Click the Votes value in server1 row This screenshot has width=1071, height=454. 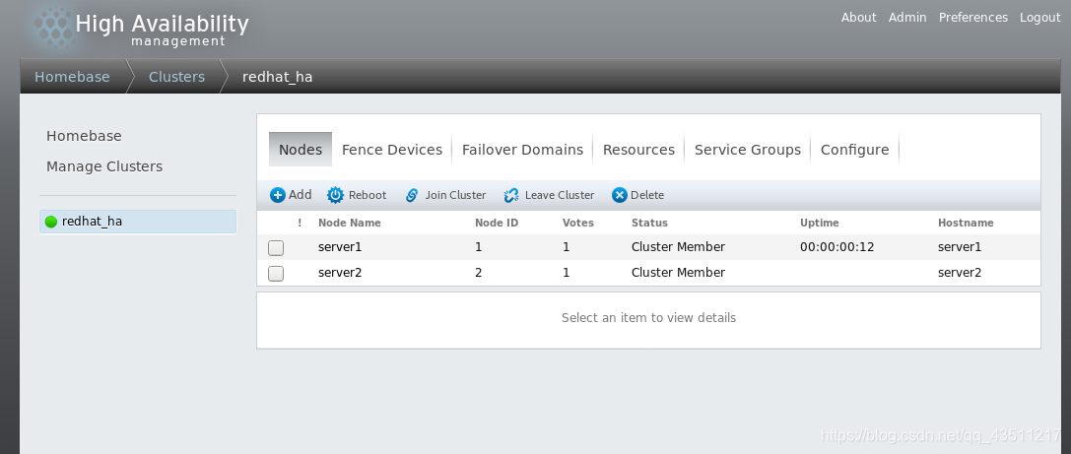567,247
